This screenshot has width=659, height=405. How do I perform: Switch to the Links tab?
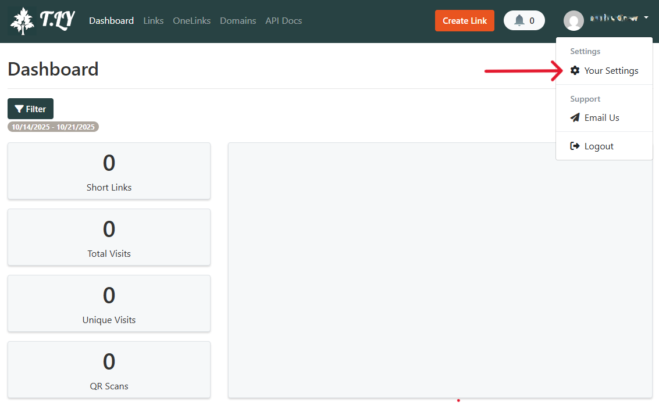tap(153, 20)
